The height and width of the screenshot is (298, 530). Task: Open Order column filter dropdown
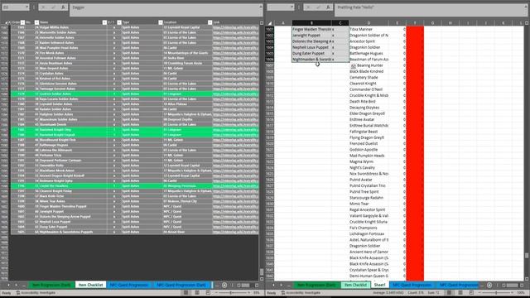pos(22,22)
